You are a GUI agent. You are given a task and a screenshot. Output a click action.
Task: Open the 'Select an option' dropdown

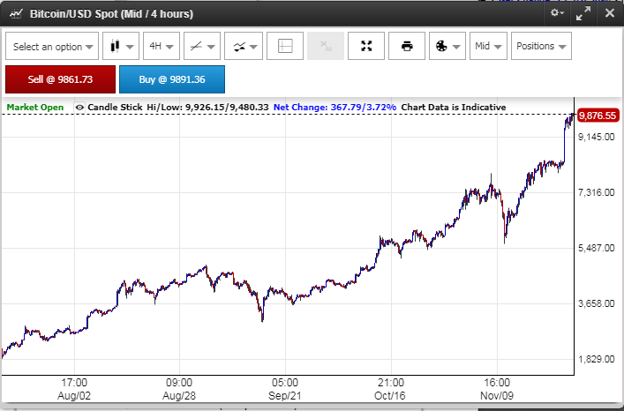[x=52, y=46]
